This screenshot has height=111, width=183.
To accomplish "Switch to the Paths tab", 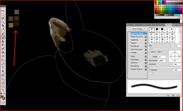I will pos(148,25).
